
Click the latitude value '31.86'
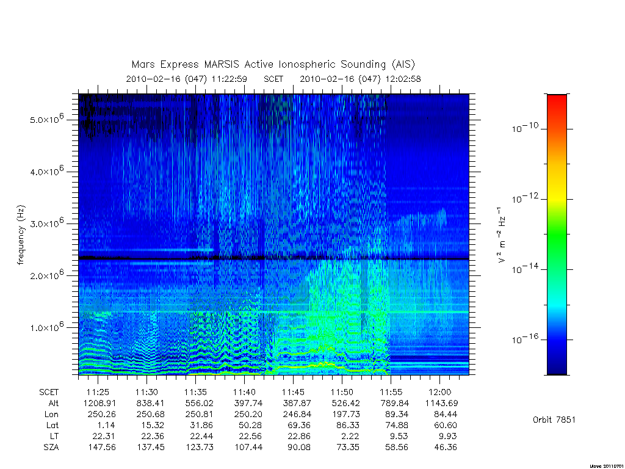(x=201, y=425)
